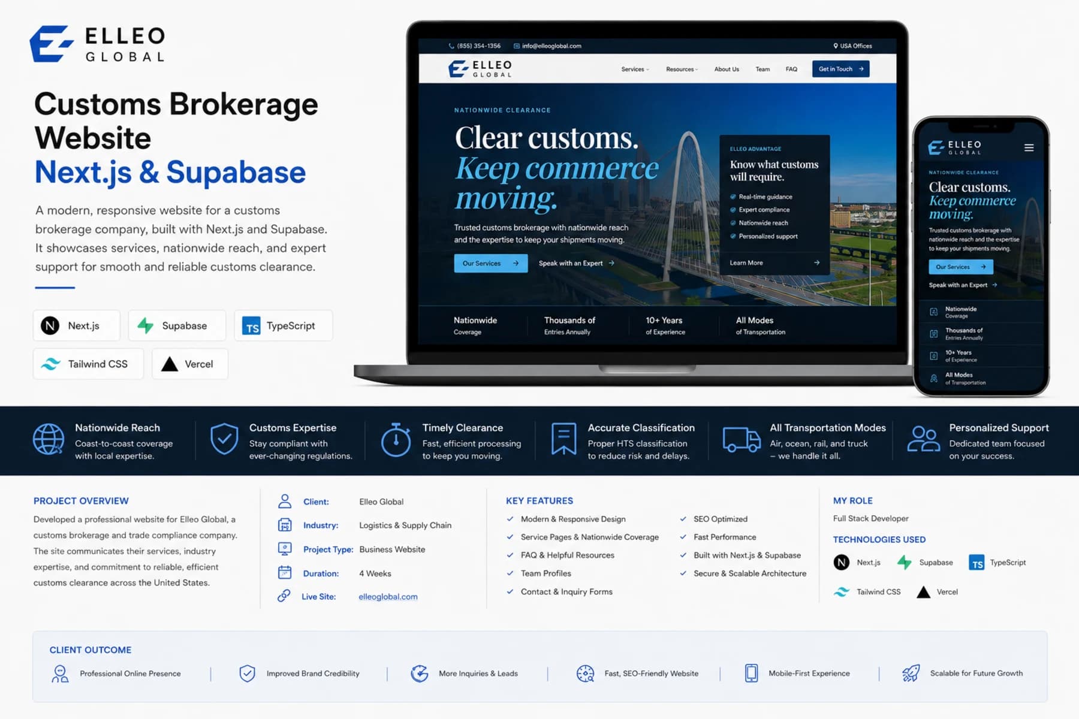Image resolution: width=1079 pixels, height=719 pixels.
Task: Click the Professional Online Presence person icon
Action: (60, 673)
